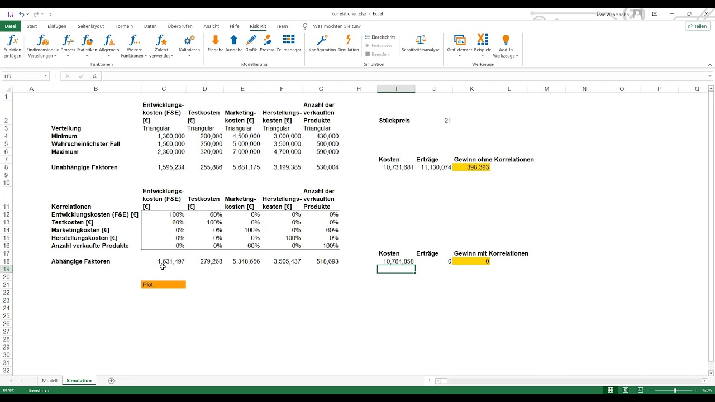Open the Customize Quick Access Toolbar dropdown
The height and width of the screenshot is (402, 715).
(x=50, y=14)
